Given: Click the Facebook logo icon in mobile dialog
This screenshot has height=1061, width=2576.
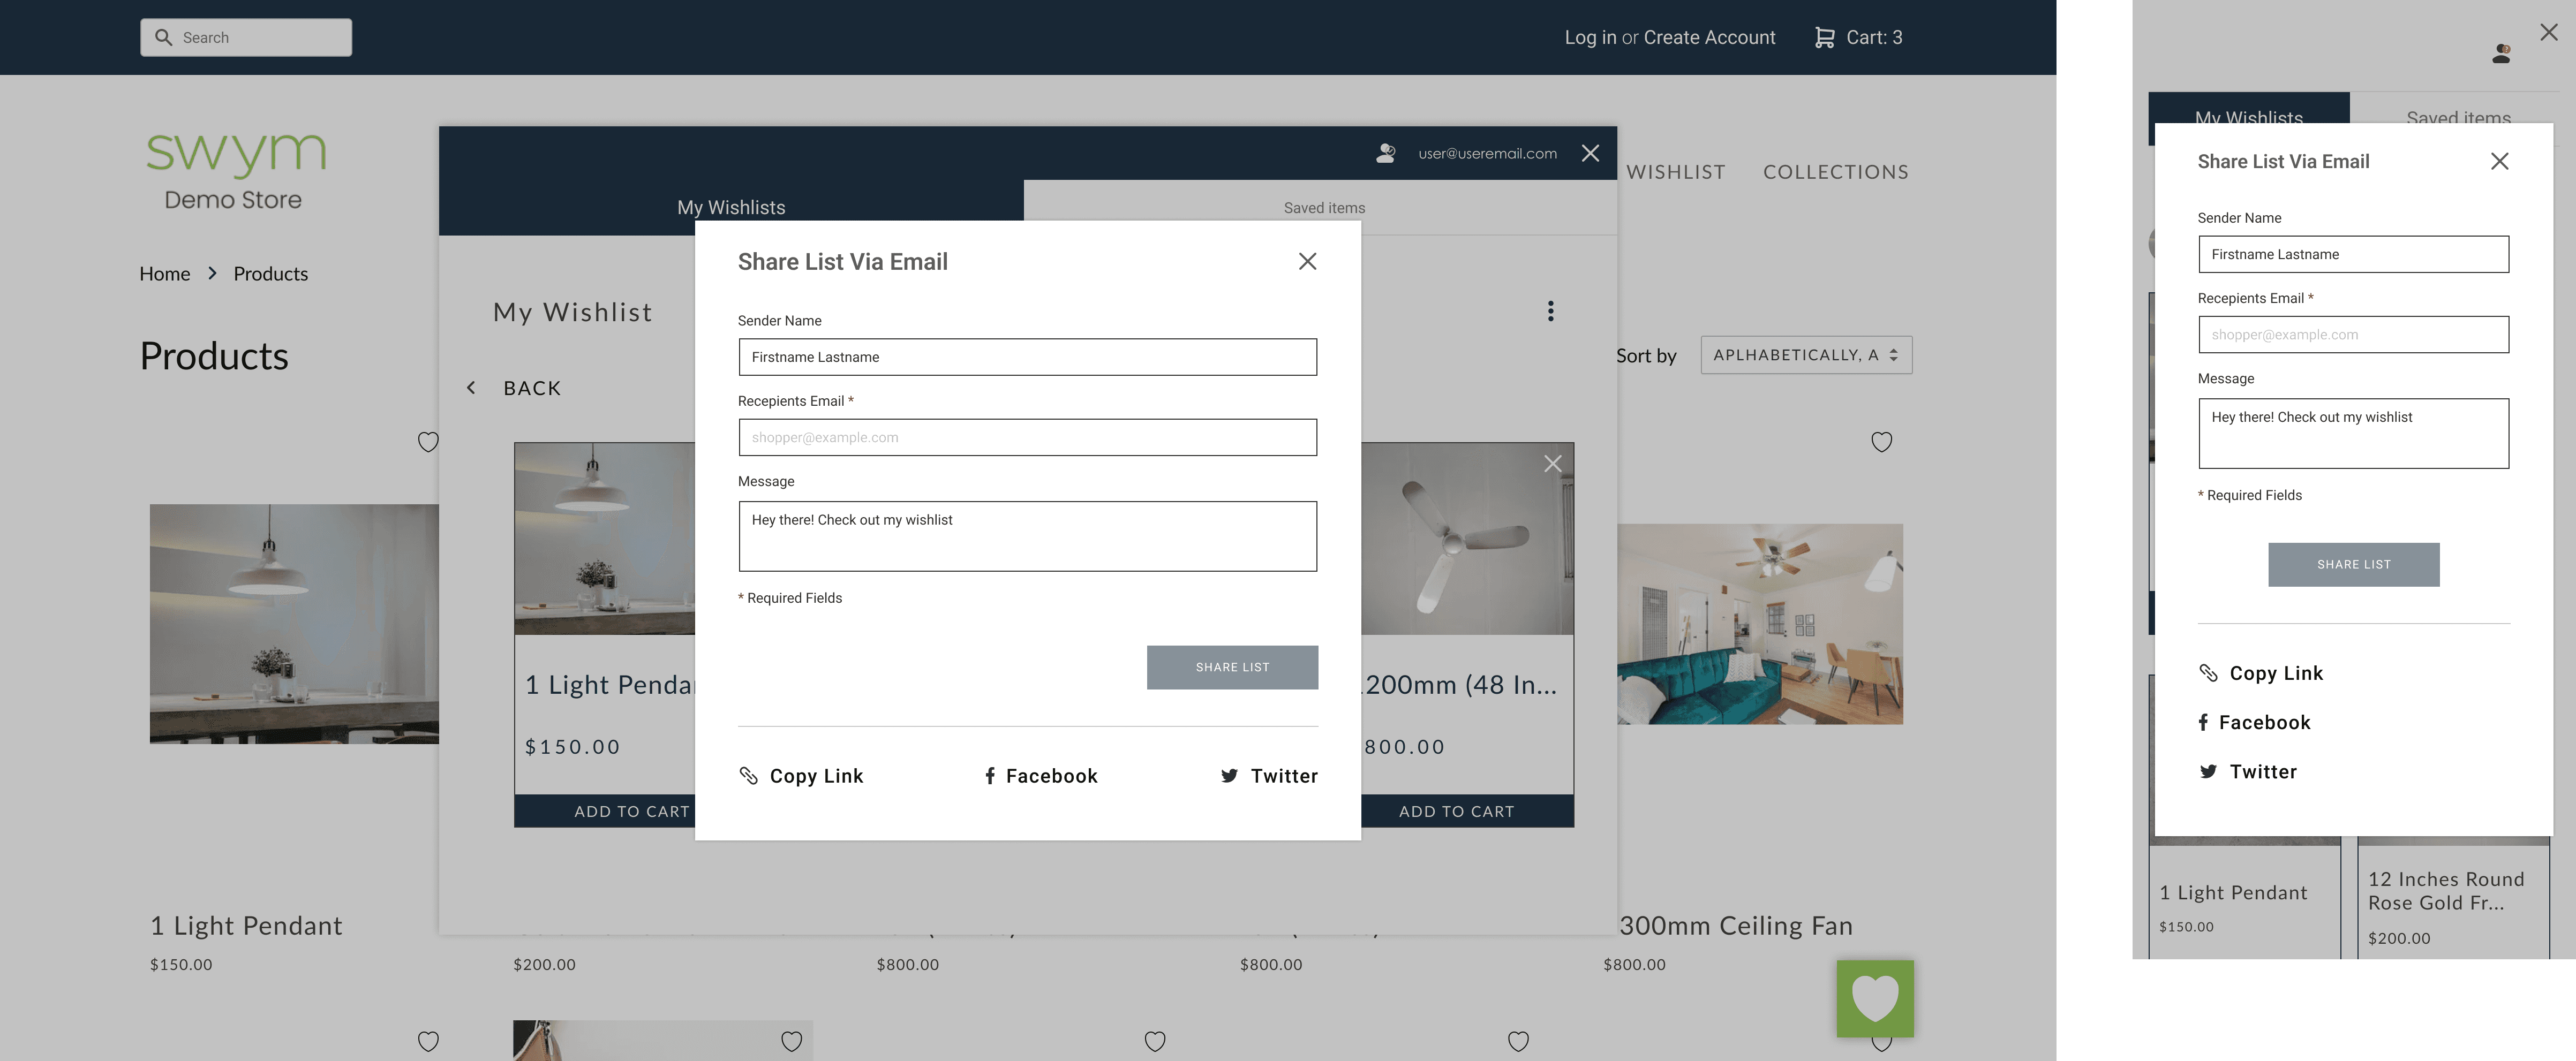Looking at the screenshot, I should point(2203,722).
